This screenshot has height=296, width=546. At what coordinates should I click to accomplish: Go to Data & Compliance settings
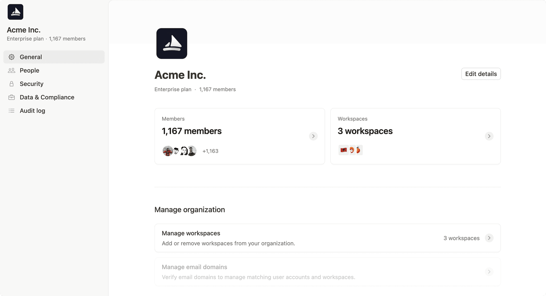pyautogui.click(x=47, y=97)
